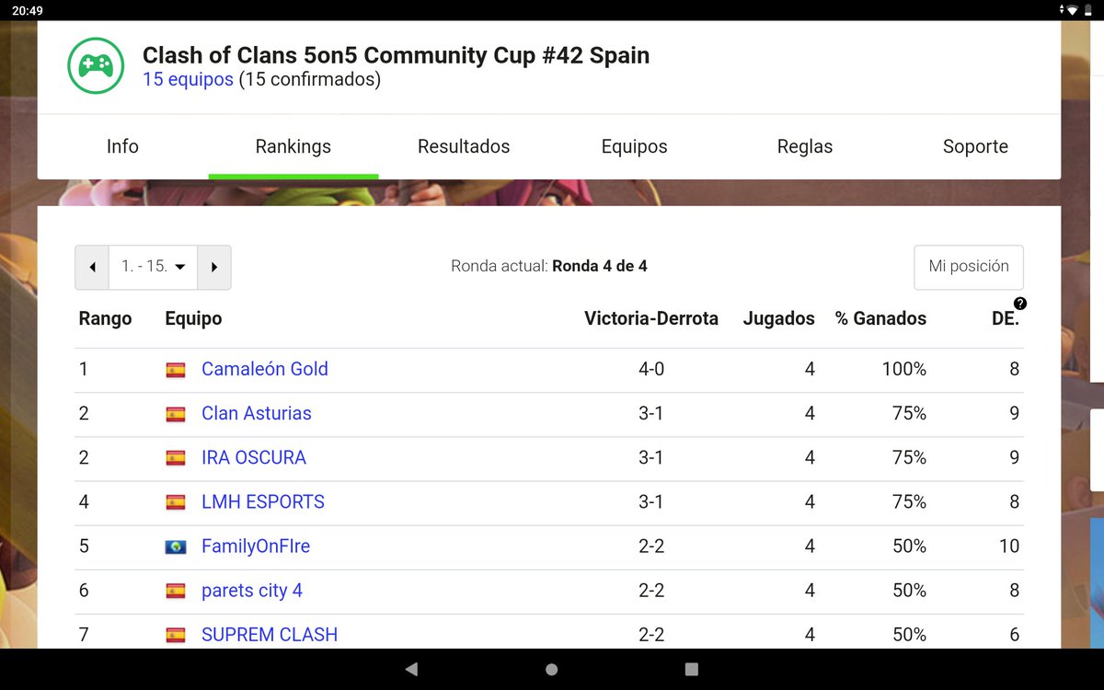The width and height of the screenshot is (1104, 690).
Task: Click the left pagination arrow
Action: click(x=92, y=266)
